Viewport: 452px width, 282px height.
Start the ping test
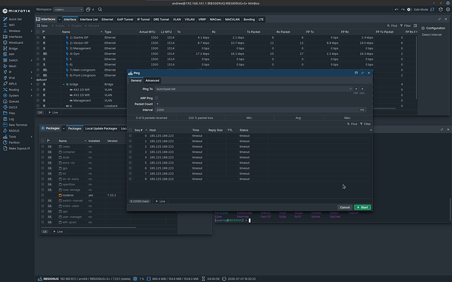(362, 207)
